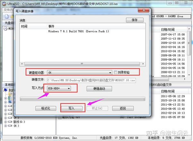Open the 文件(F) menu
The height and width of the screenshot is (141, 193).
pyautogui.click(x=8, y=10)
